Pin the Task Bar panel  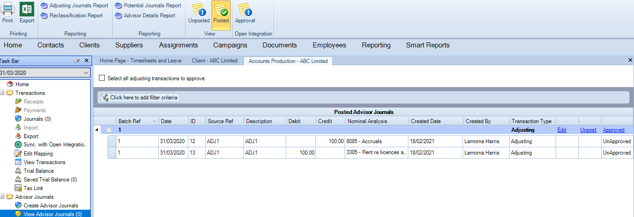click(x=77, y=61)
